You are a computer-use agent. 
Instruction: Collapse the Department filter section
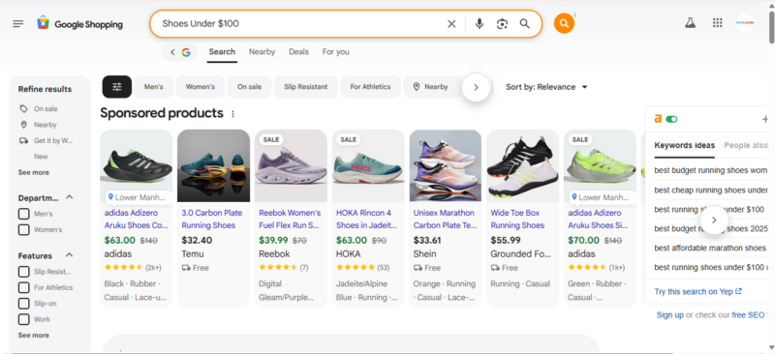click(x=69, y=197)
